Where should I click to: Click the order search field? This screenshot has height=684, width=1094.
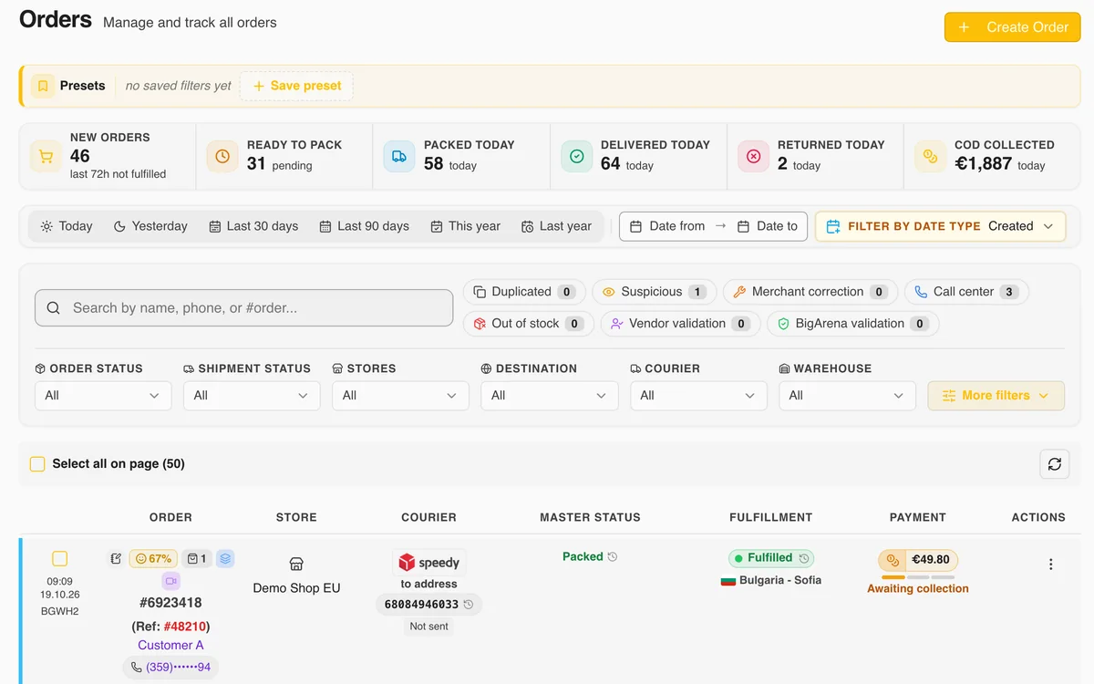tap(243, 308)
